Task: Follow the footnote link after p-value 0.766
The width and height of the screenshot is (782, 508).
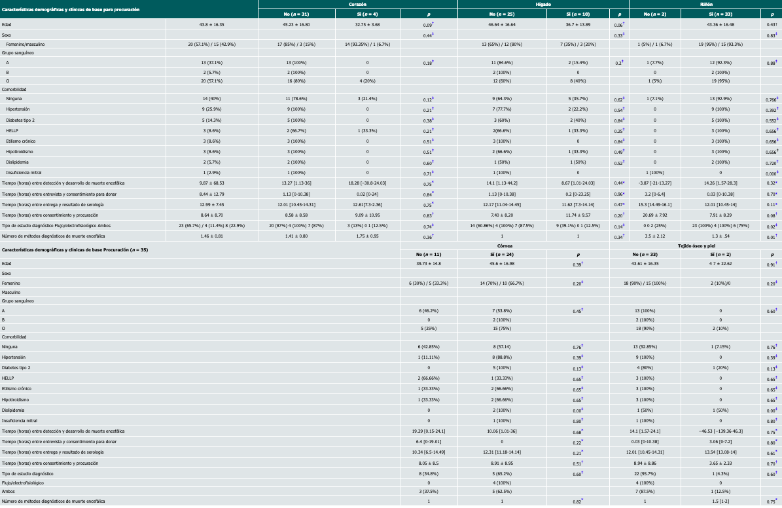Action: coord(777,98)
